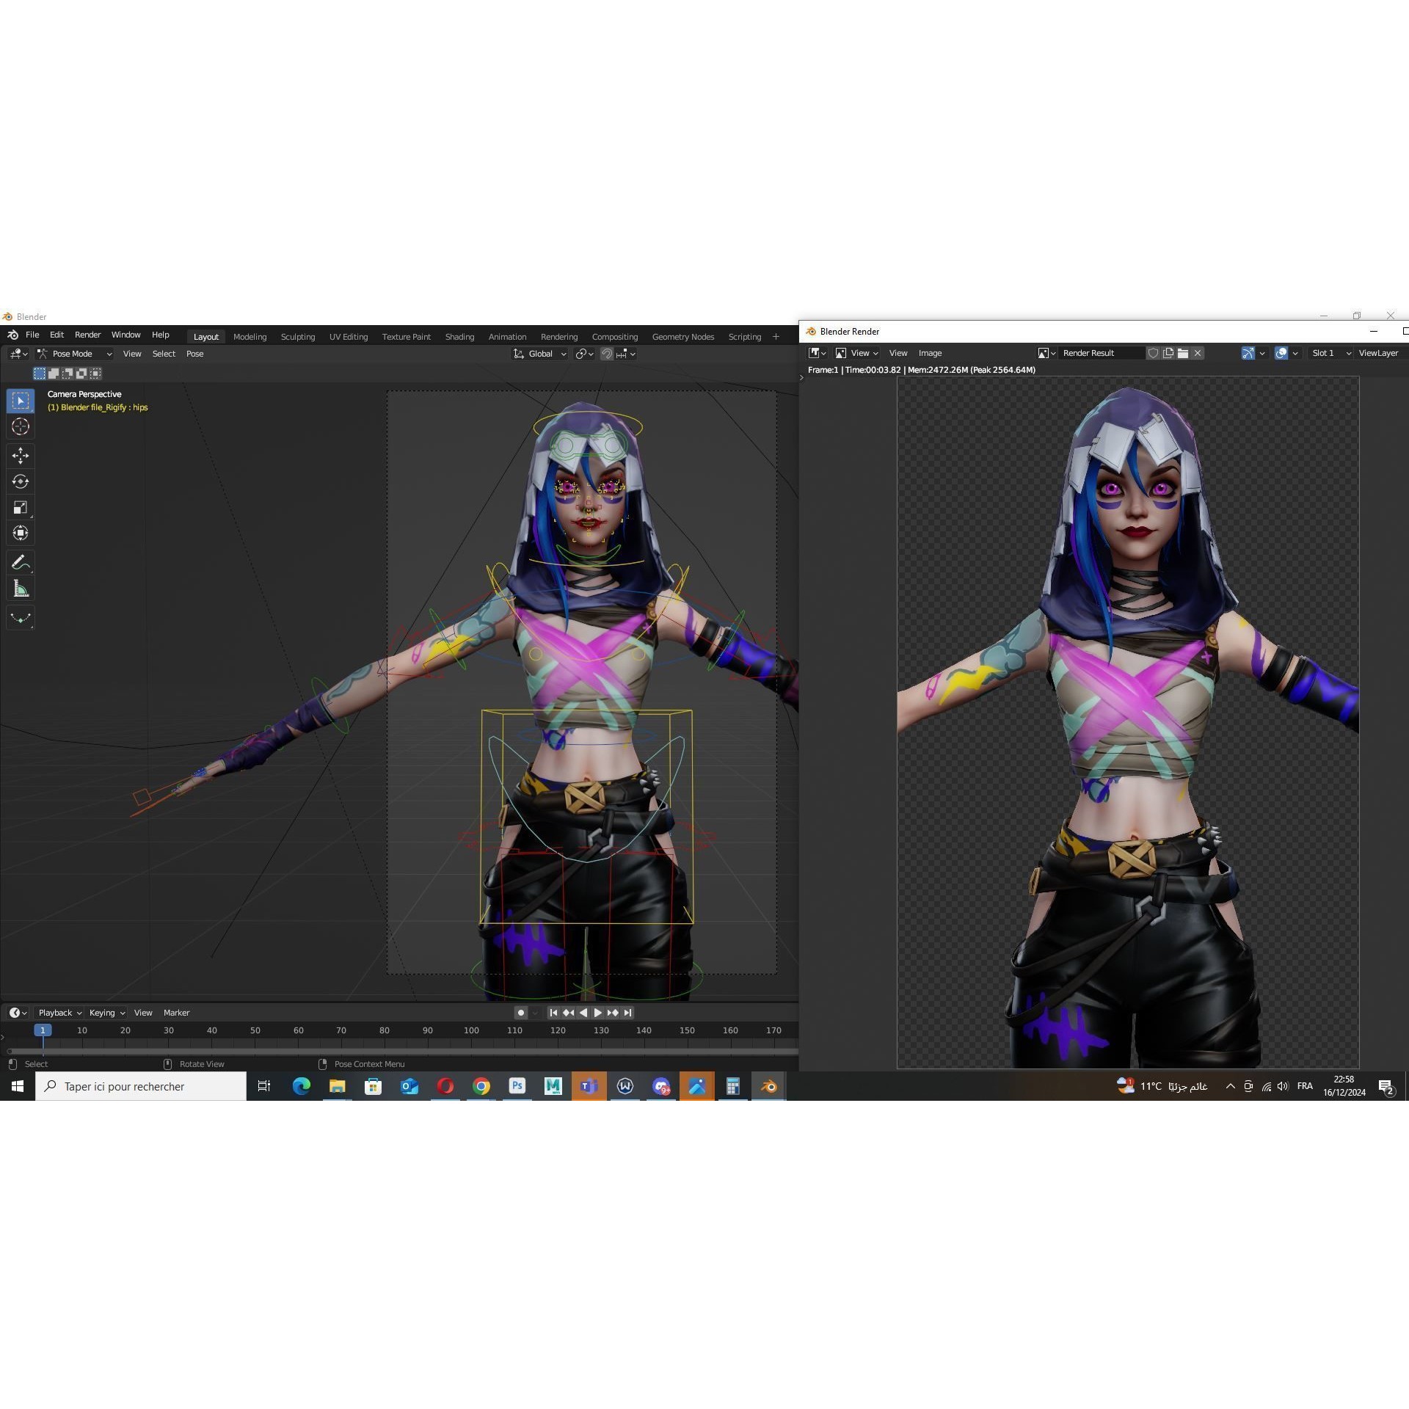This screenshot has width=1409, height=1409.
Task: Play animation in reverse
Action: pos(583,1013)
